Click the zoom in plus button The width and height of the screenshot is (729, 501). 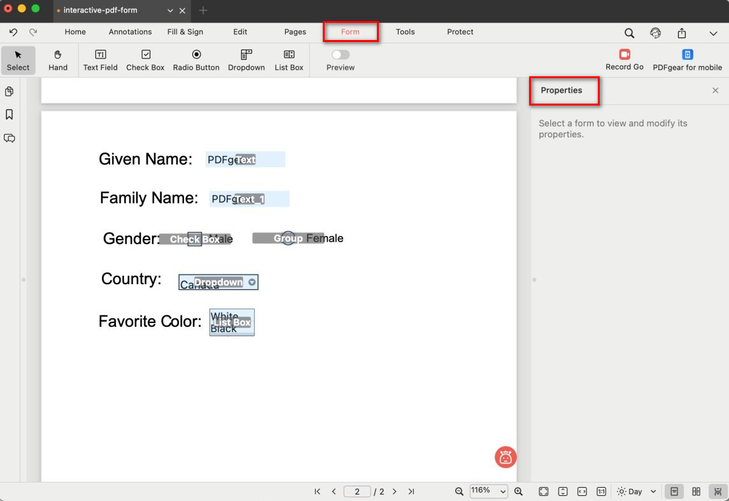tap(518, 491)
